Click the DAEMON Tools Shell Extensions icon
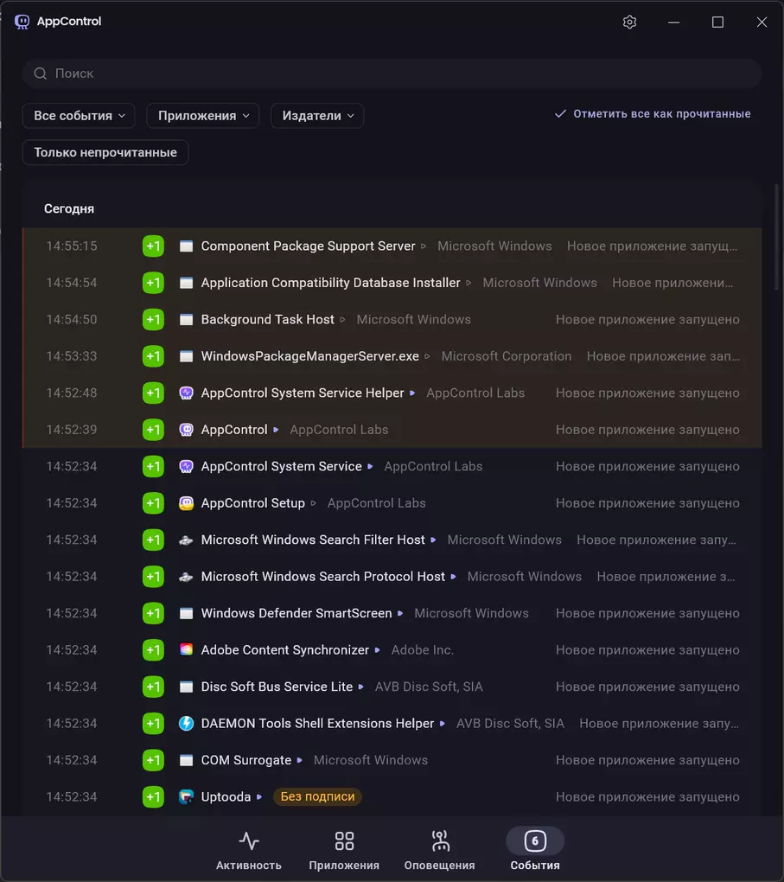 pos(186,724)
